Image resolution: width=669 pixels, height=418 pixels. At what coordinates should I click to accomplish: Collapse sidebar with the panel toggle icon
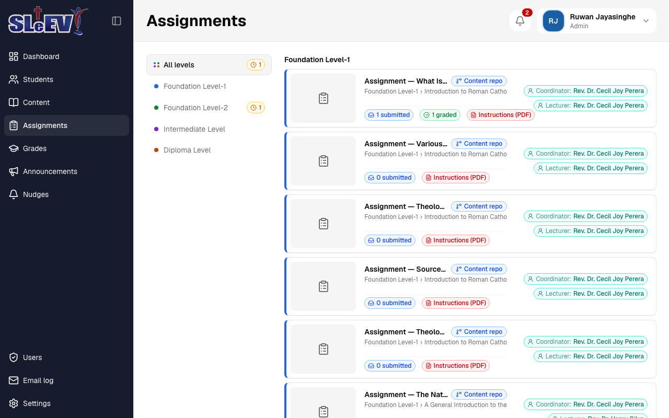tap(117, 21)
